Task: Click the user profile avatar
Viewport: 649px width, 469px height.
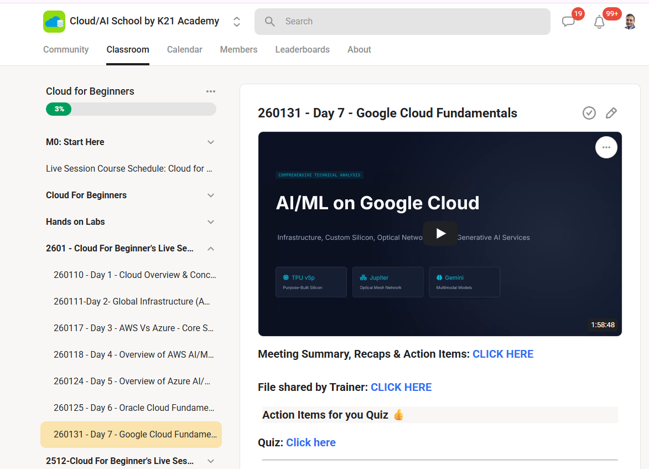Action: 630,22
